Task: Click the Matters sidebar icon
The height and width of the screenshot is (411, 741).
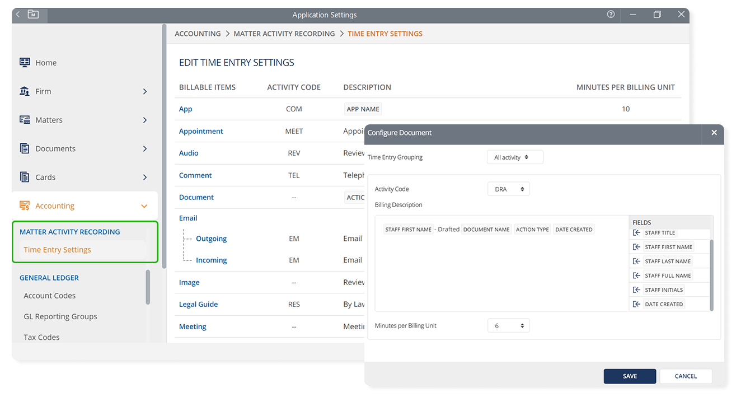Action: 25,120
